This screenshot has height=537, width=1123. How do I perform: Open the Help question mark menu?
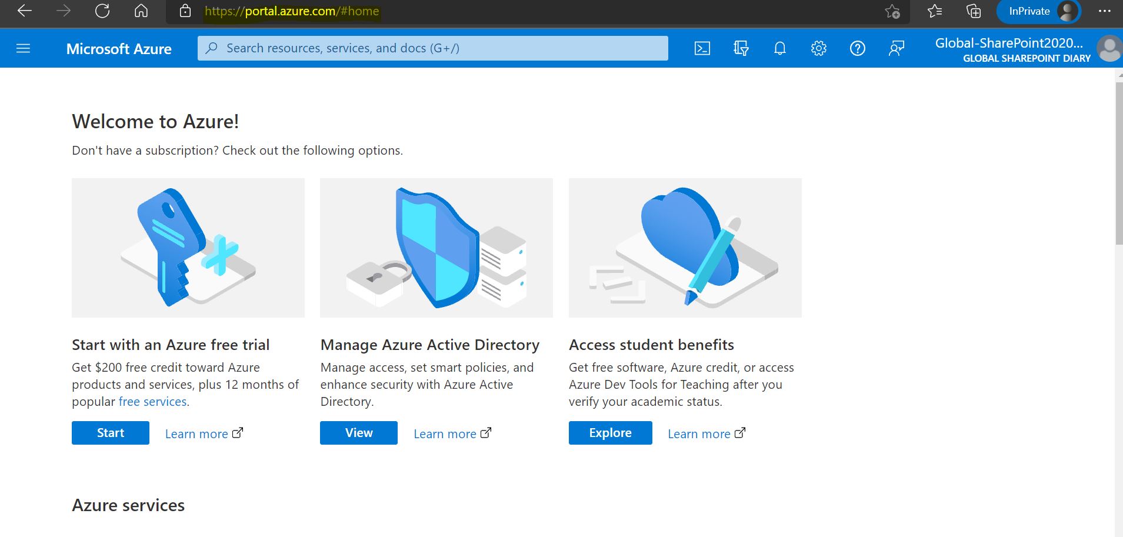[858, 48]
